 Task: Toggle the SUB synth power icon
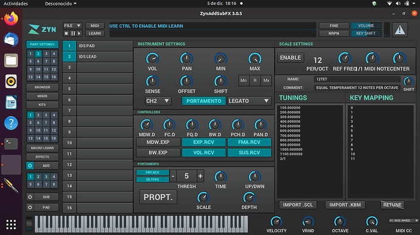[x=30, y=197]
